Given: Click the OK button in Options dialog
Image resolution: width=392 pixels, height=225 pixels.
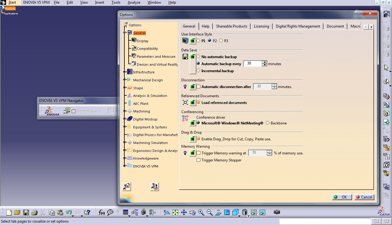Looking at the screenshot, I should [341, 197].
